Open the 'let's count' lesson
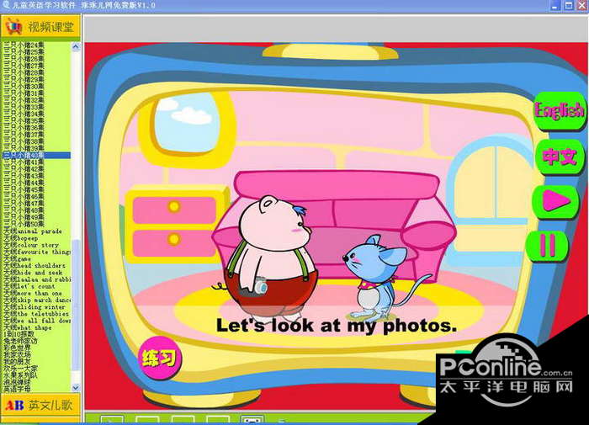 pos(29,286)
